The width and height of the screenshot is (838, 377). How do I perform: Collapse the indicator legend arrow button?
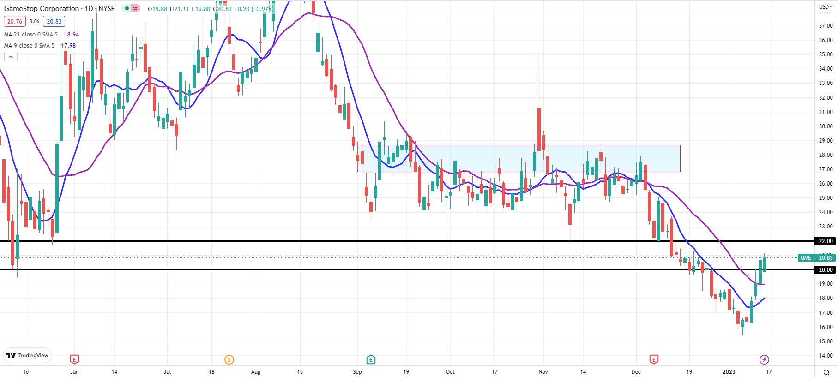11,56
